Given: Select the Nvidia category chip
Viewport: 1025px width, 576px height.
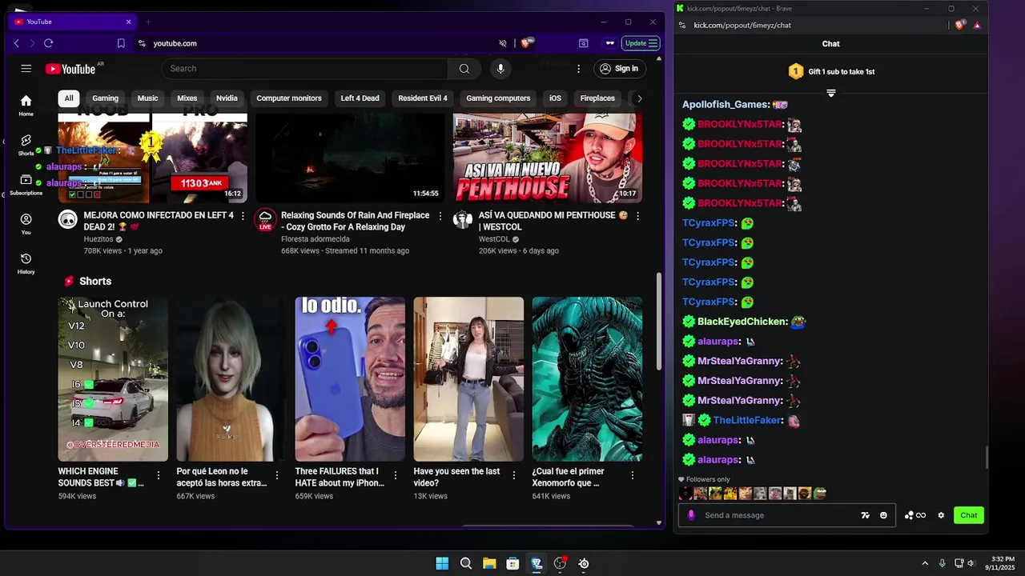Looking at the screenshot, I should tap(227, 98).
